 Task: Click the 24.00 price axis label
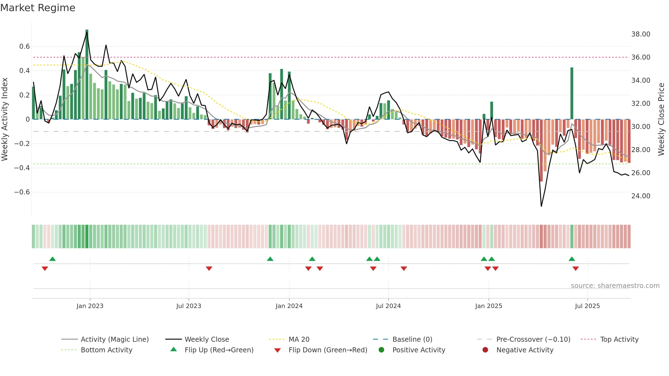click(x=641, y=196)
